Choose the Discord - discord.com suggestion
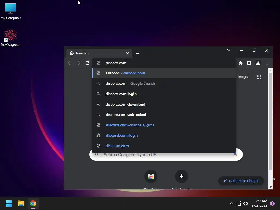 [x=164, y=73]
